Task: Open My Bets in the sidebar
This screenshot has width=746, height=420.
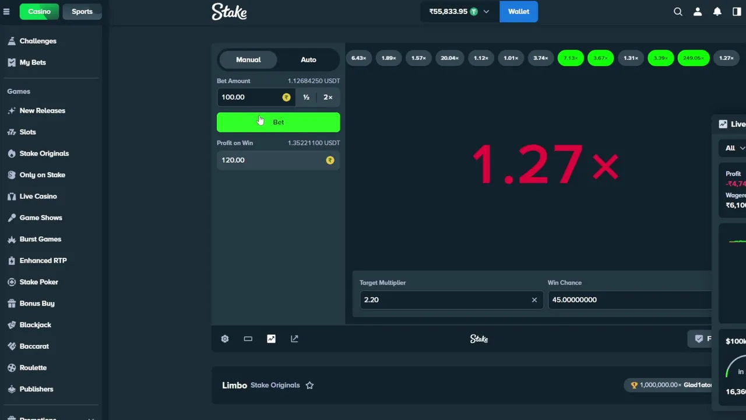Action: (x=33, y=62)
